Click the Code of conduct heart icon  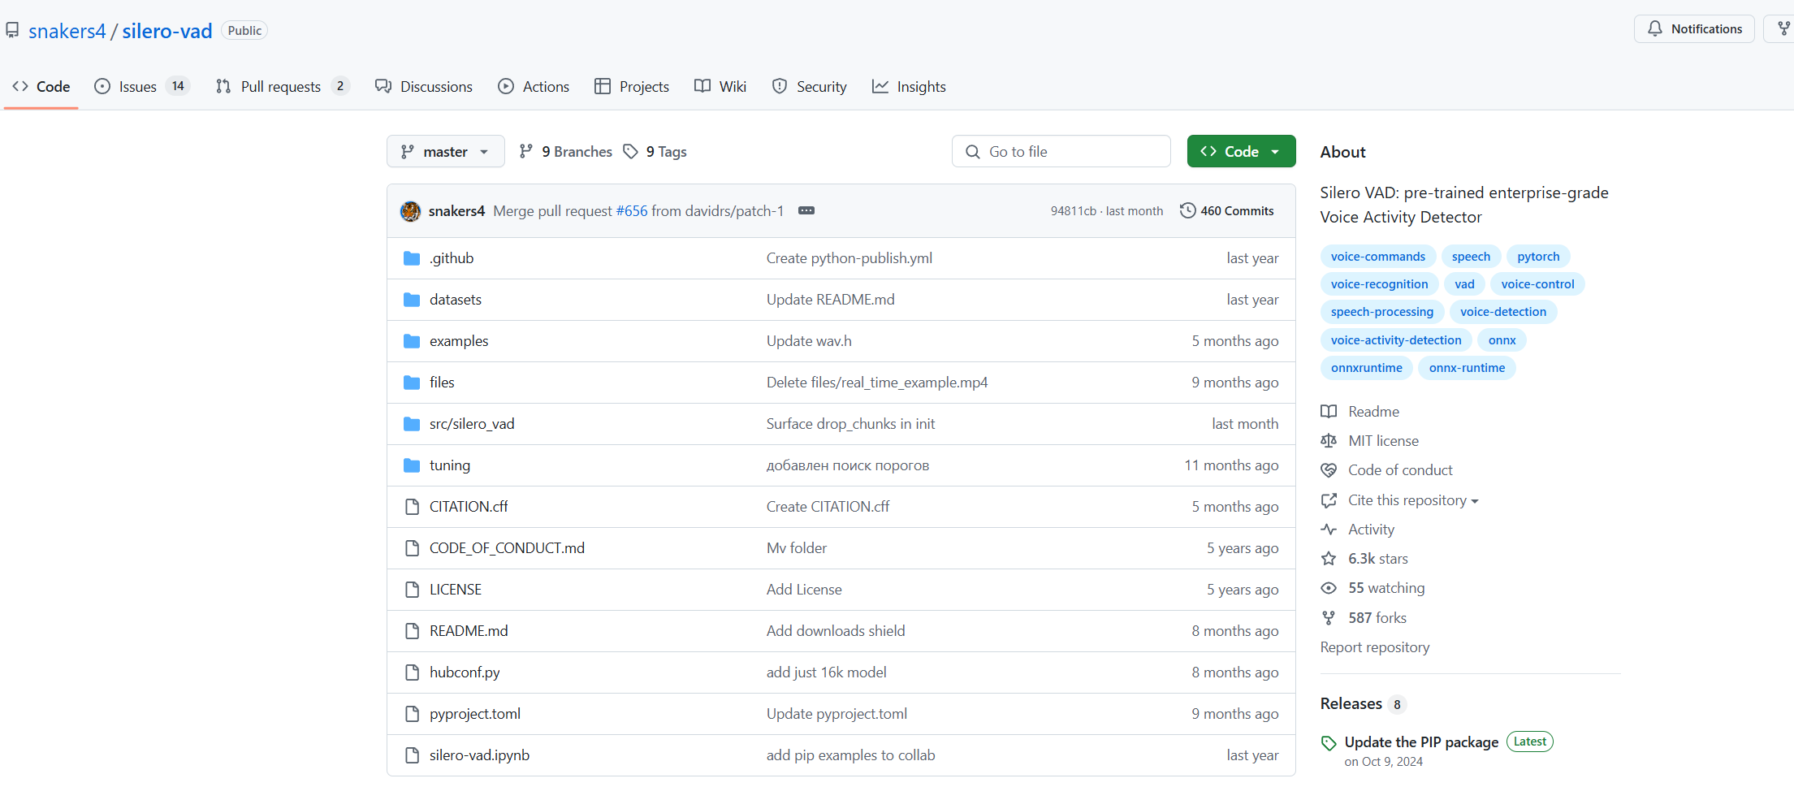(x=1329, y=470)
